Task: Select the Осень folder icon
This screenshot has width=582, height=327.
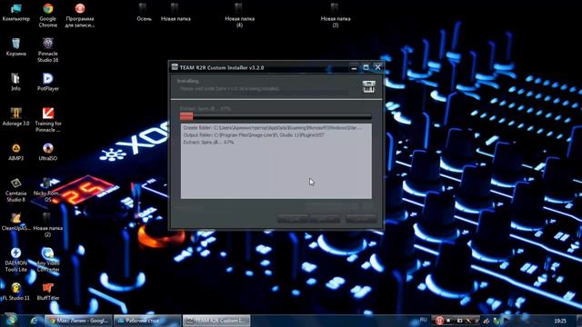Action: click(x=144, y=12)
